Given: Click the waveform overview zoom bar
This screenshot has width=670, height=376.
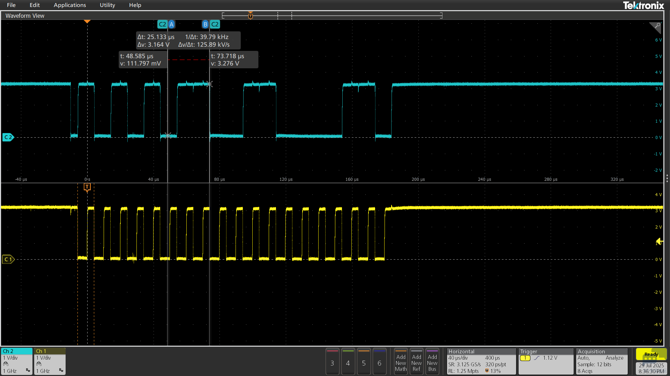Looking at the screenshot, I should point(332,16).
